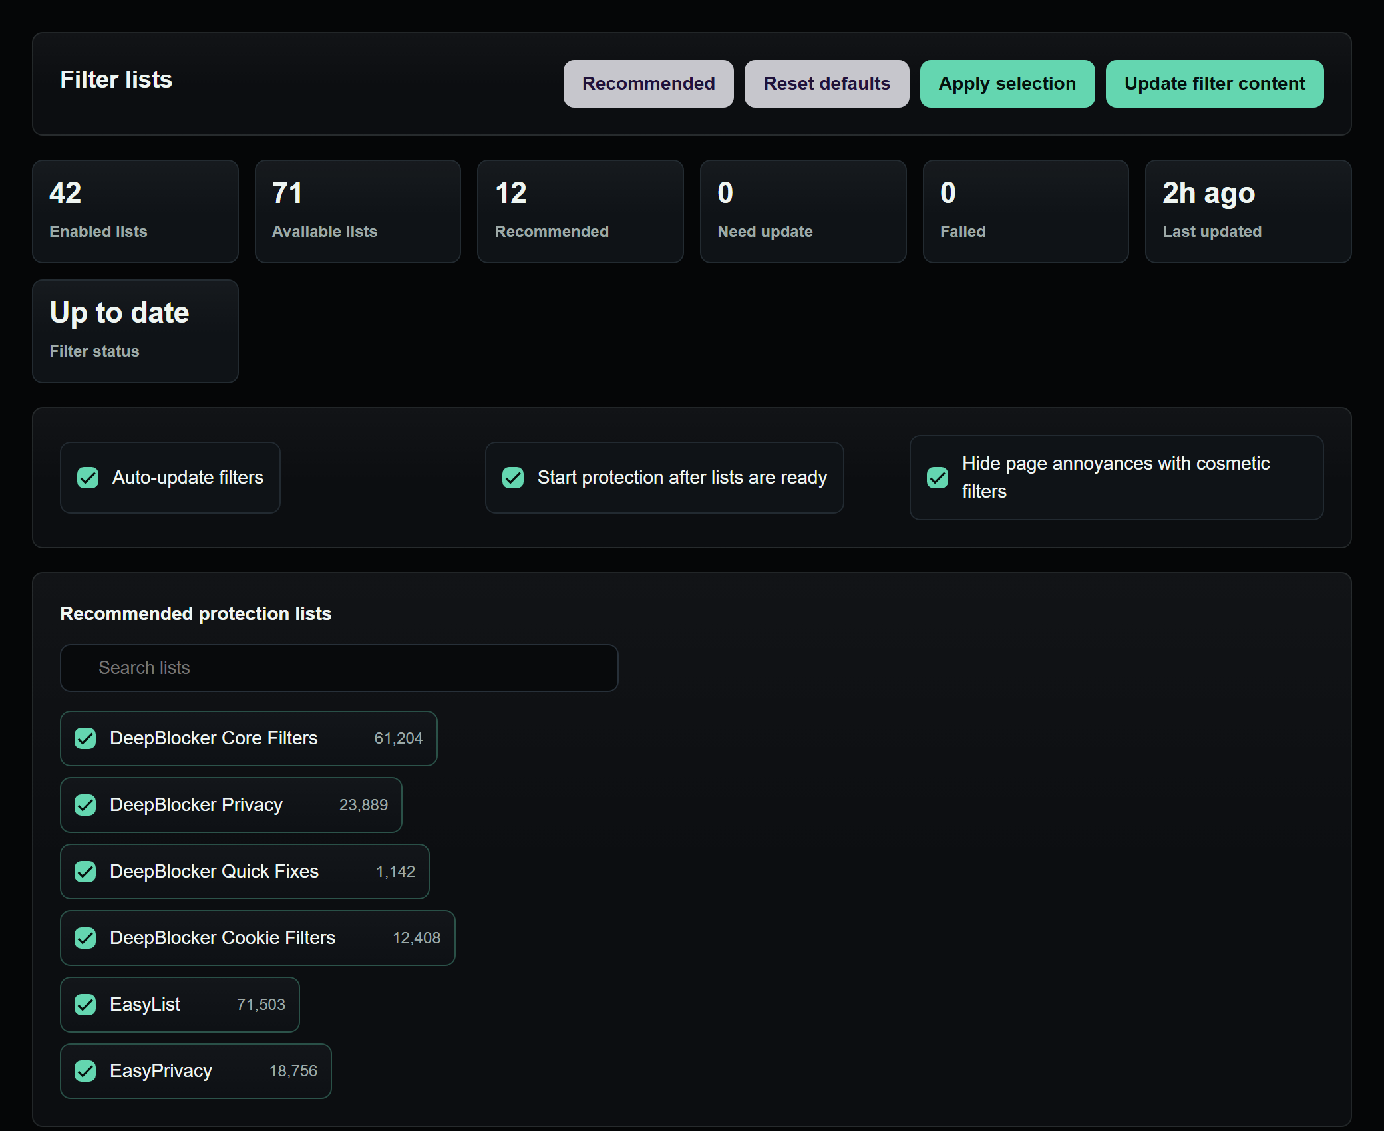Screen dimensions: 1384x1131
Task: Click the Auto-update filters label text
Action: (x=188, y=478)
